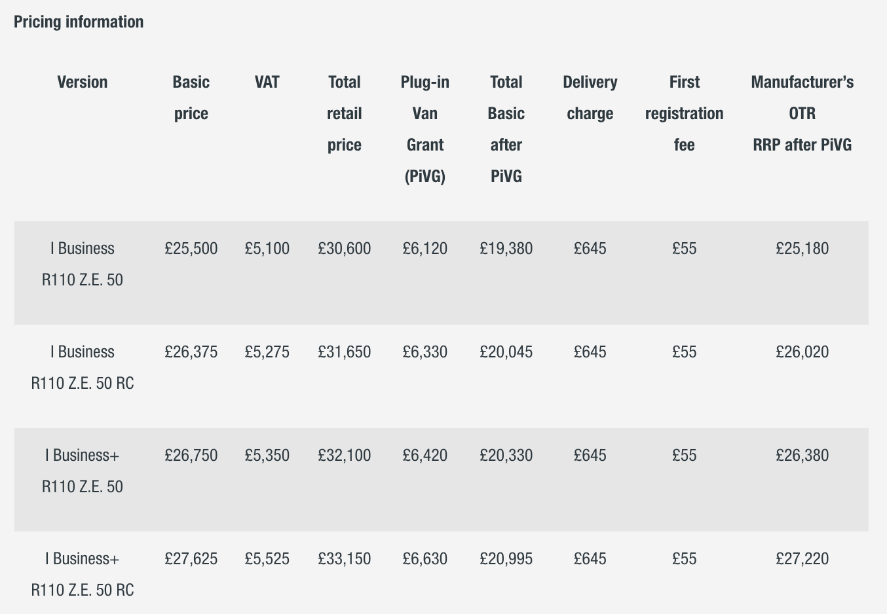Select the first I Business R110 Z.E. 50 row
Image resolution: width=887 pixels, height=614 pixels.
[82, 264]
